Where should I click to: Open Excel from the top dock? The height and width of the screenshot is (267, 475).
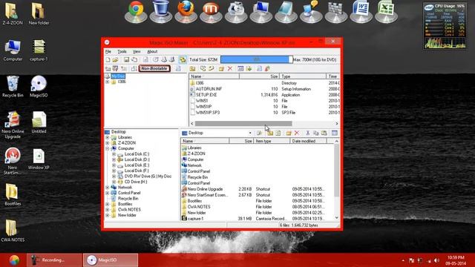[386, 12]
